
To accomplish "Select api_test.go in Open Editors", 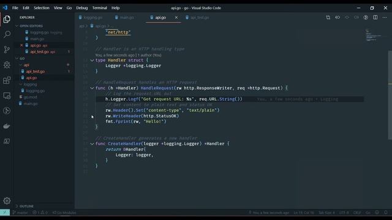I will 44,52.
